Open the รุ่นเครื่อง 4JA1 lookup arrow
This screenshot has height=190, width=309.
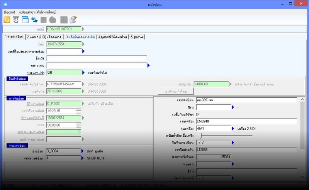point(233,128)
